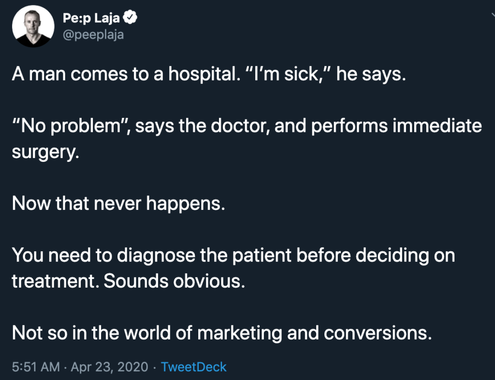Click the blue verified badge
Image resolution: width=495 pixels, height=380 pixels.
pos(130,17)
